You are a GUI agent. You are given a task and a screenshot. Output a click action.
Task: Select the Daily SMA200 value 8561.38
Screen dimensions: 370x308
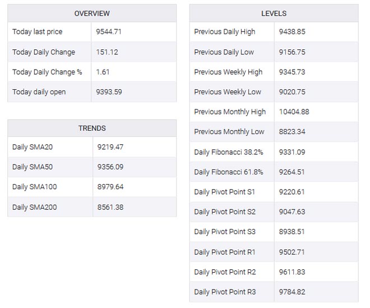click(x=110, y=208)
